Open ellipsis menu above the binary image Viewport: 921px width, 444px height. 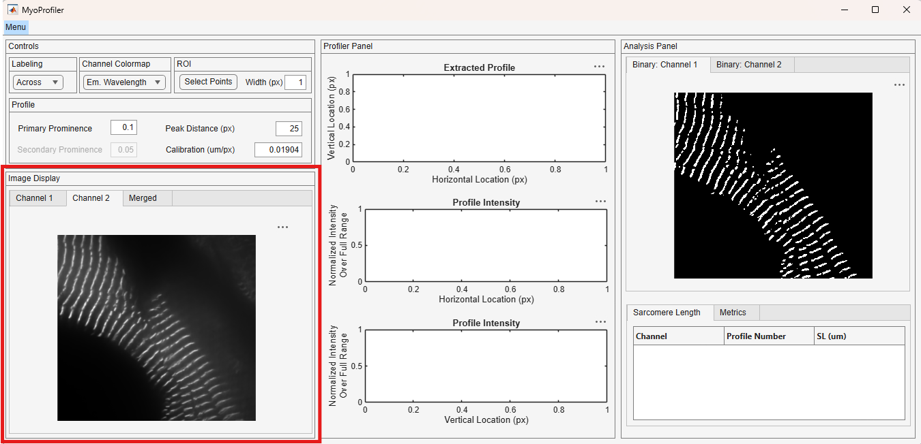[x=899, y=85]
